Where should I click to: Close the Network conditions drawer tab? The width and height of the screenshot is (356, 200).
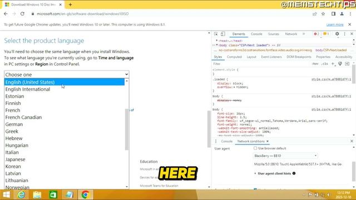pos(268,141)
